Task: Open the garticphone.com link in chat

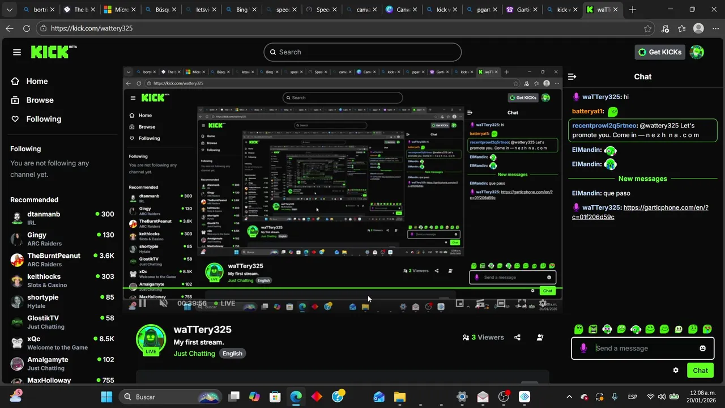Action: pos(640,212)
